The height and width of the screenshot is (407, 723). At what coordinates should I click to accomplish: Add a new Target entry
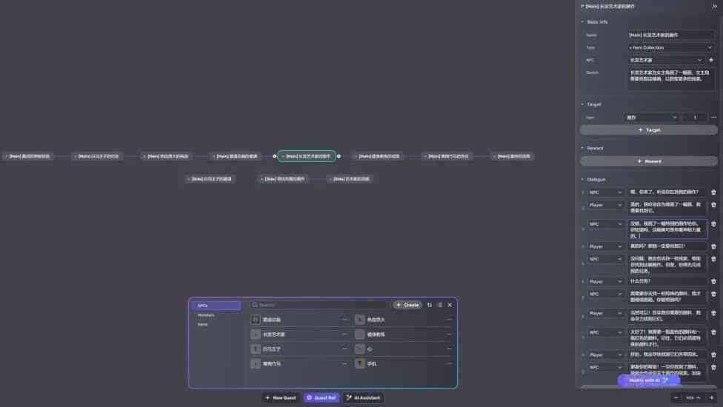tap(649, 130)
